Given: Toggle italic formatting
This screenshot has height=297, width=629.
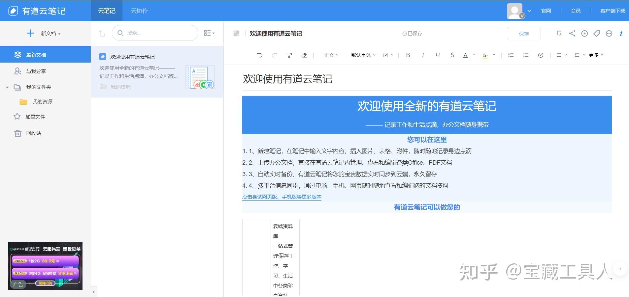Looking at the screenshot, I should pyautogui.click(x=423, y=55).
